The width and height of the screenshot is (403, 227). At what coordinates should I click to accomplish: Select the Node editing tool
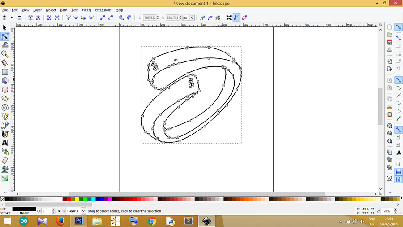[5, 36]
